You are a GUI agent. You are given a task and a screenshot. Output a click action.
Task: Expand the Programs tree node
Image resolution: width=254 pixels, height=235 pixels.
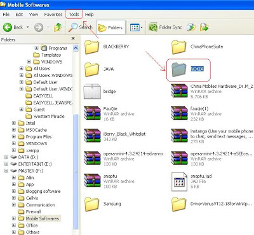tap(36, 48)
